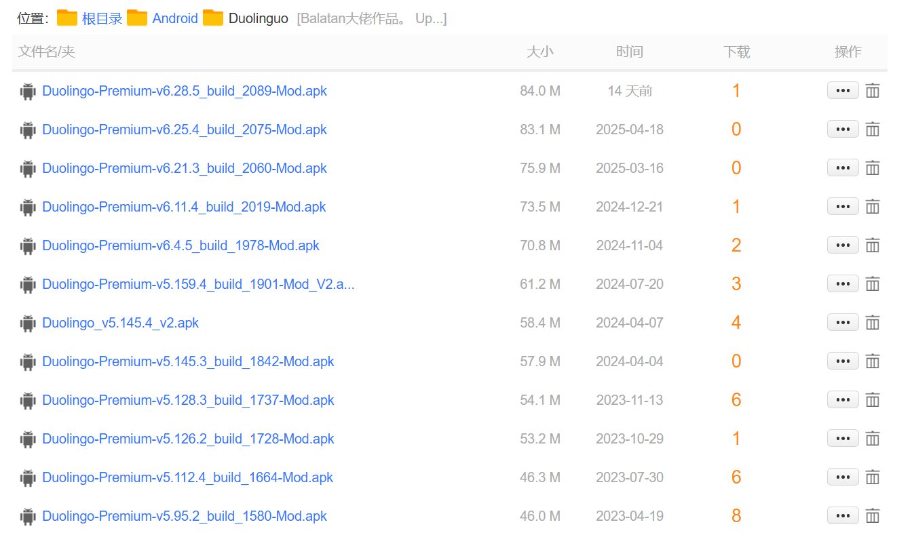Click the 根目录 folder icon in breadcrumb
Viewport: 912px width, 533px height.
[66, 18]
